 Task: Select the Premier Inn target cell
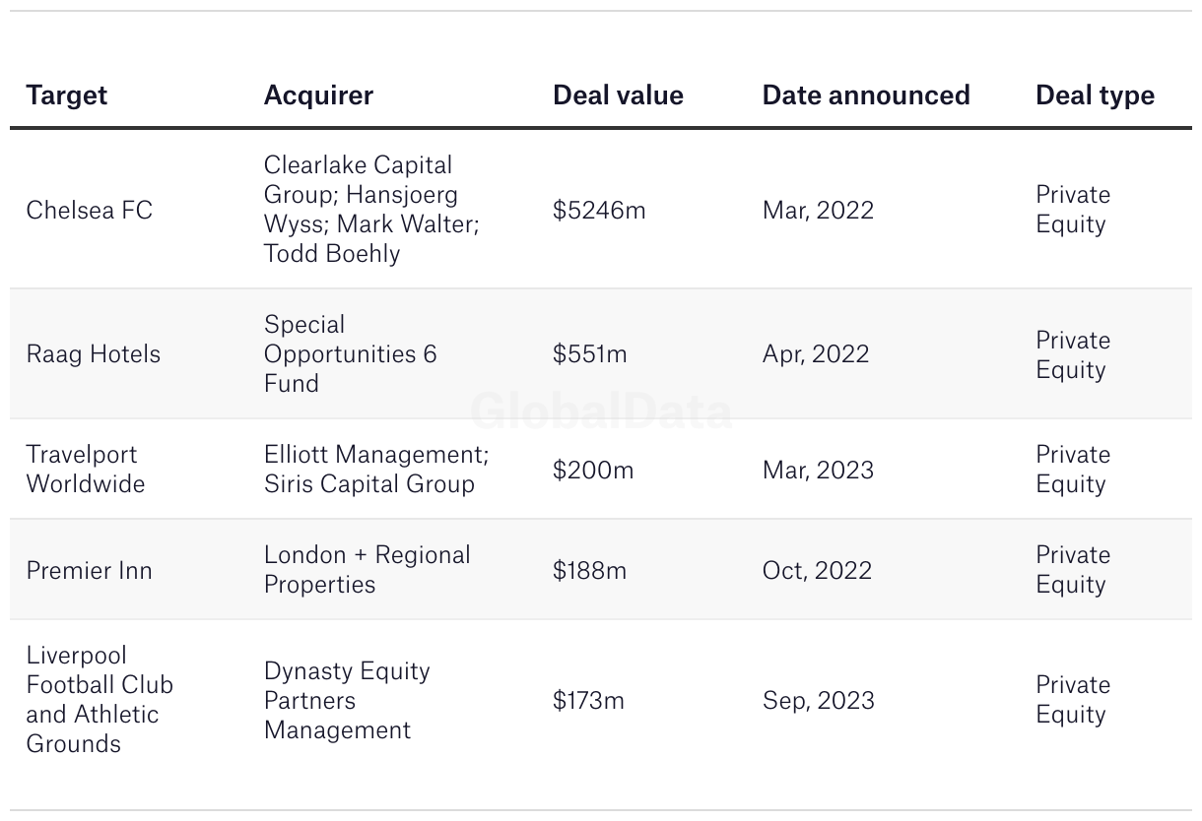pos(90,570)
